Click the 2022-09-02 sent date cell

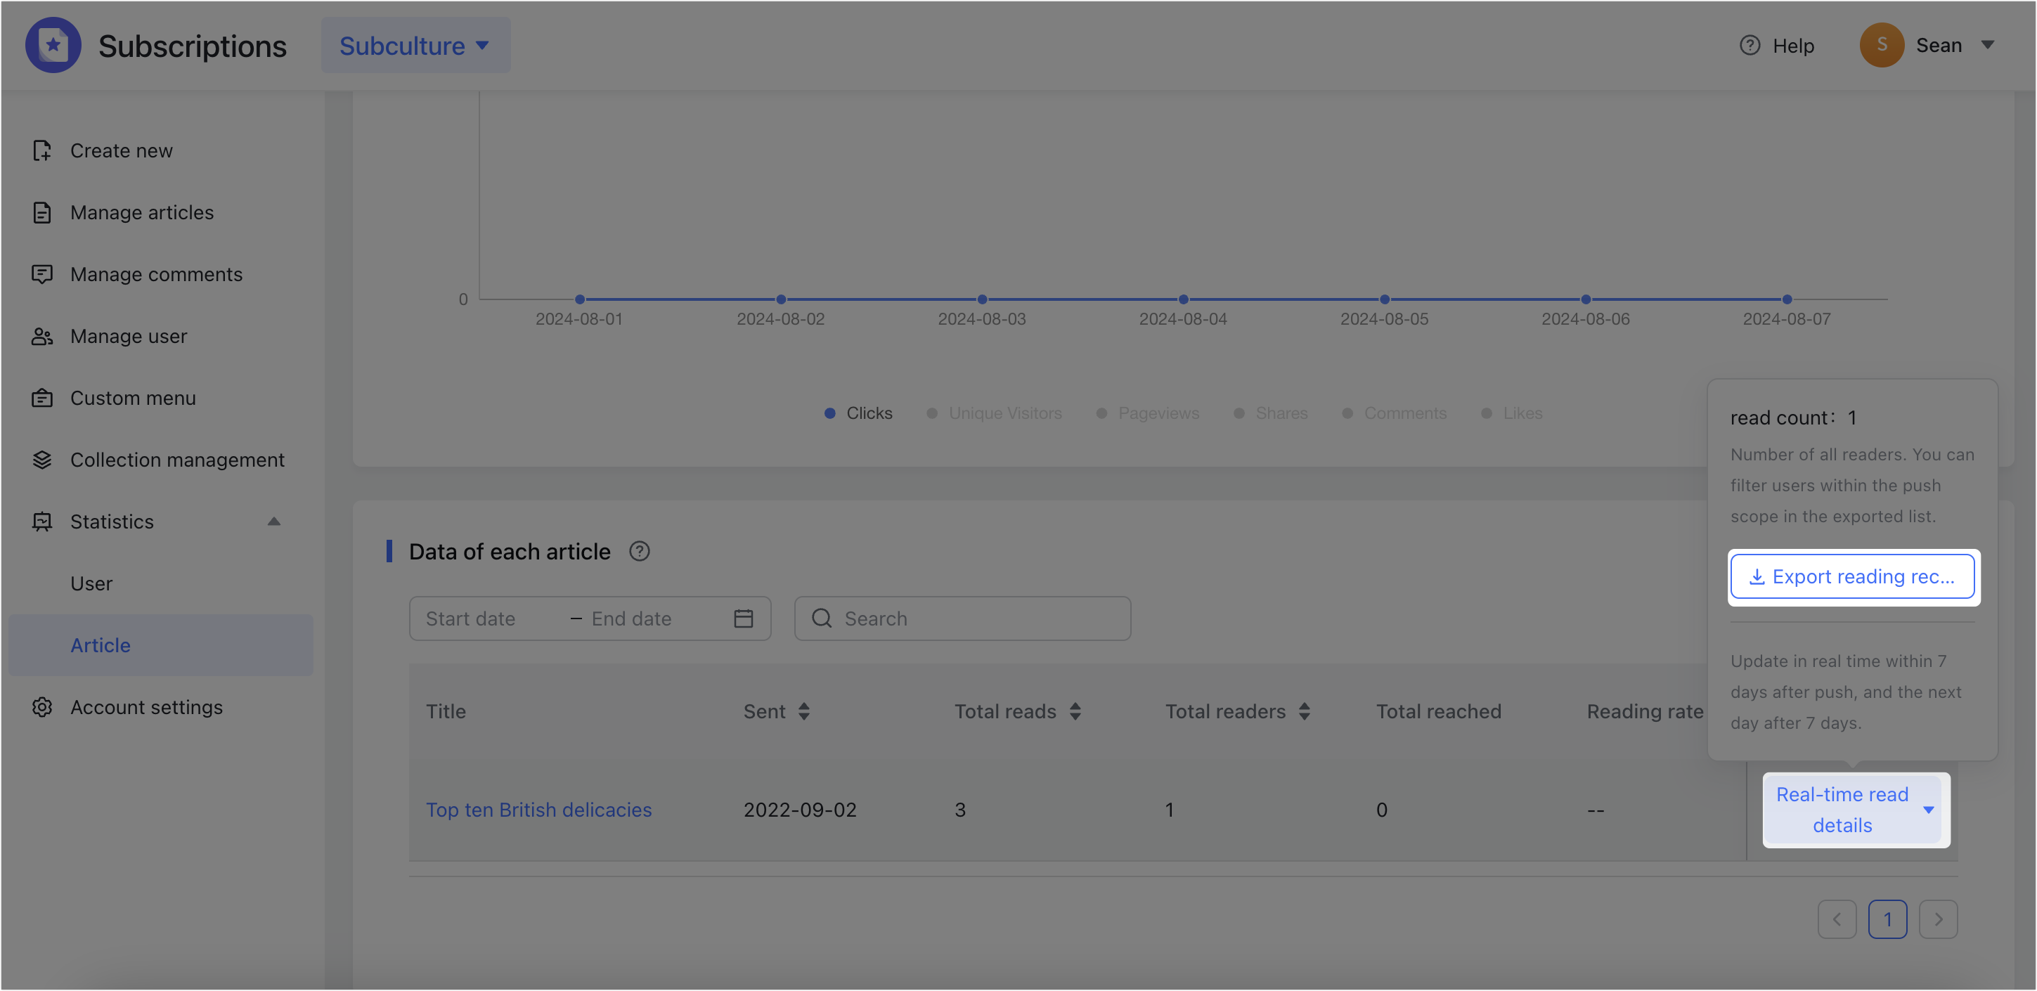(799, 809)
